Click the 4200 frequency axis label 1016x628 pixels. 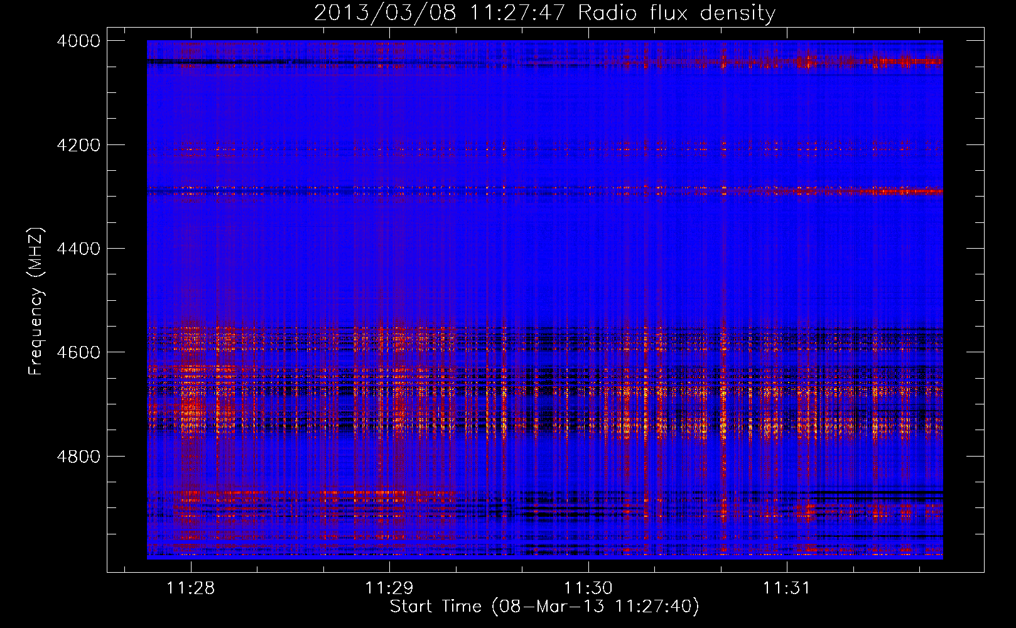(x=78, y=145)
